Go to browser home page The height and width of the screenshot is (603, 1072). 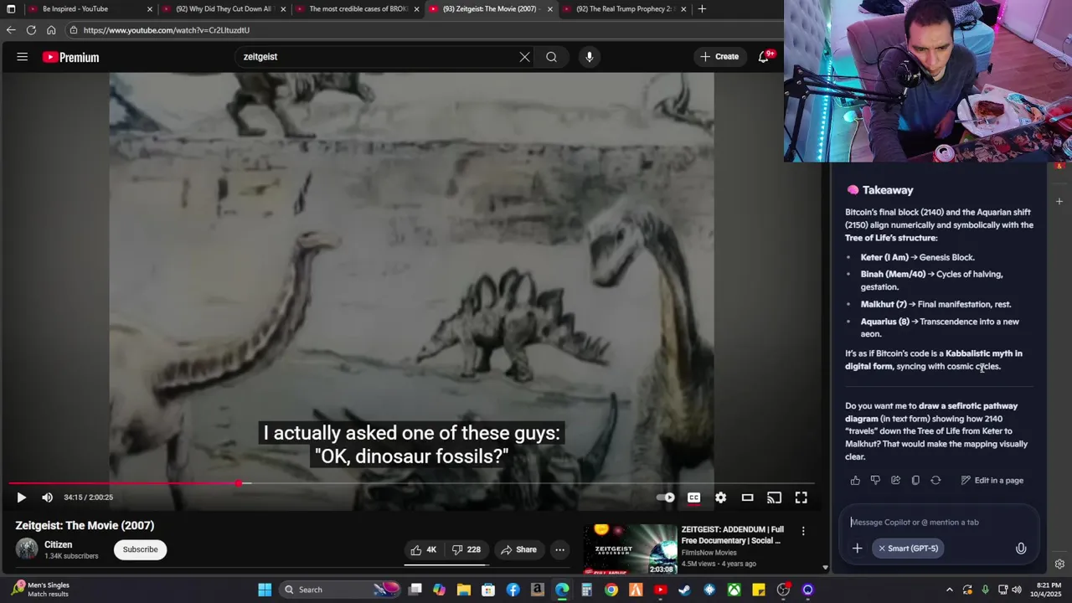(x=51, y=30)
